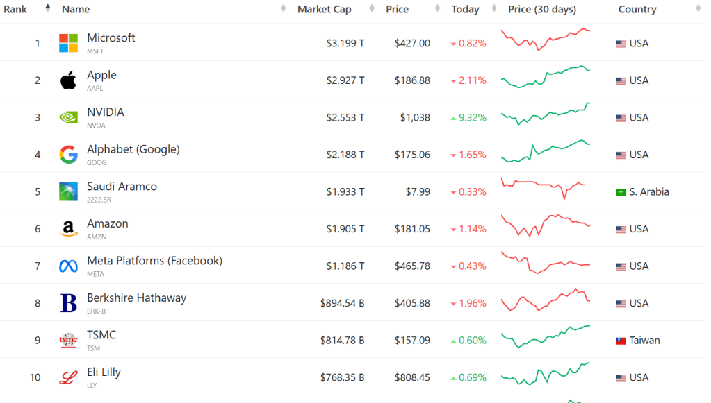Open Saudi Aramco's 30-day price chart
The image size is (711, 403).
point(546,187)
